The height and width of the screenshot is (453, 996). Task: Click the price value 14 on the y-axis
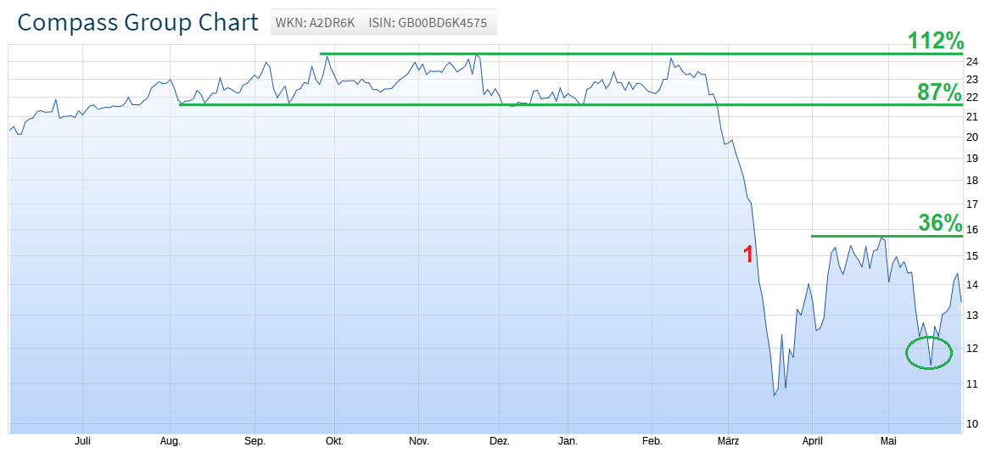pyautogui.click(x=972, y=285)
